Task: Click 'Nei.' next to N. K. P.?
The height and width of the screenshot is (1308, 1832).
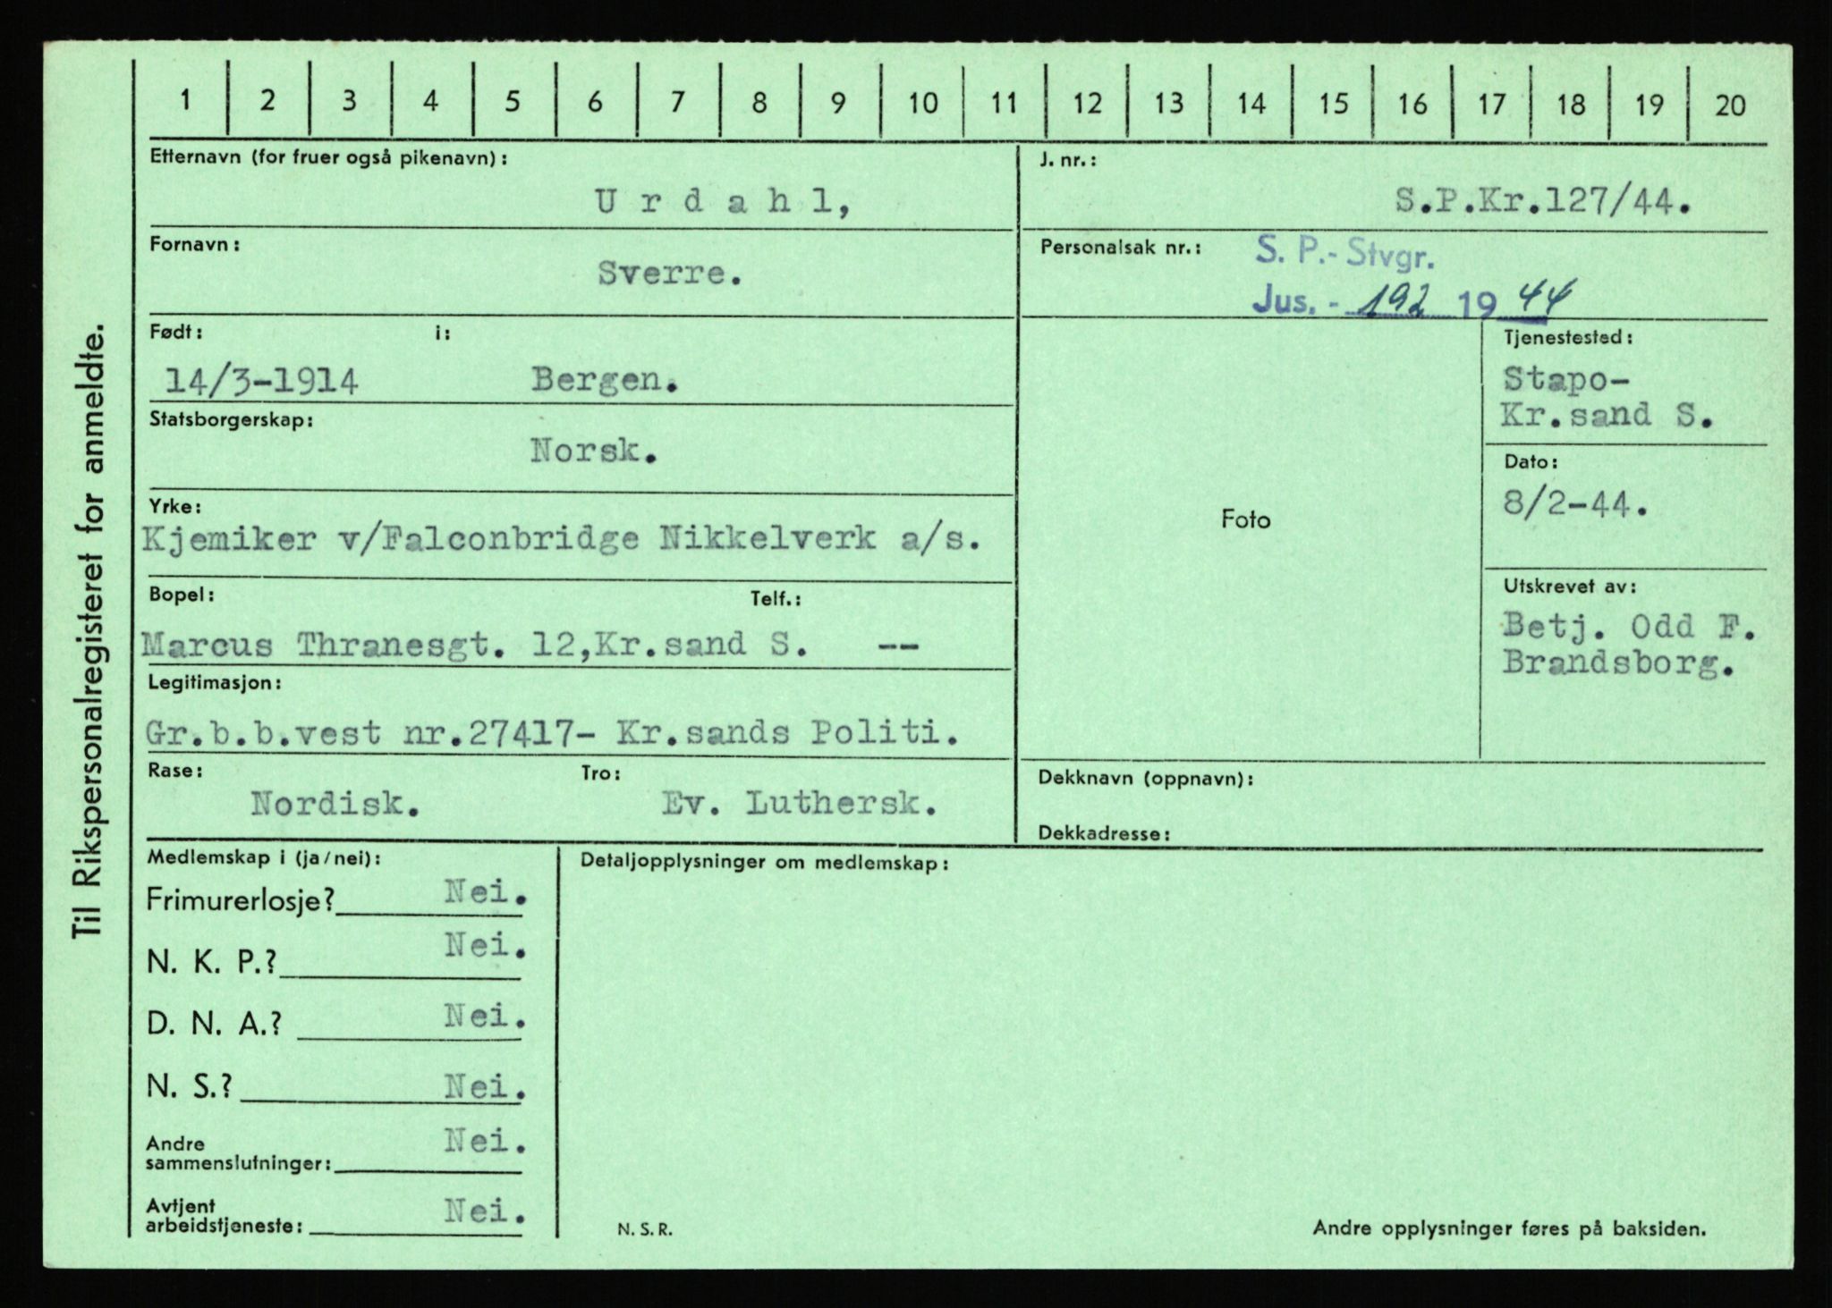Action: pos(486,946)
